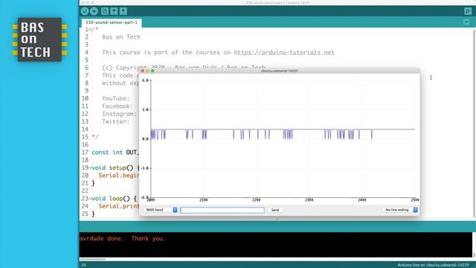Create a new sketch with New icon
Screen dimensions: 476x268
[x=105, y=11]
